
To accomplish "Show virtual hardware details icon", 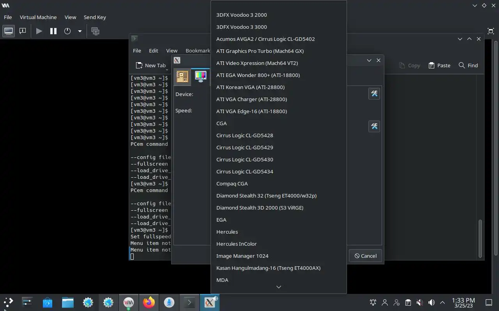I will 23,31.
